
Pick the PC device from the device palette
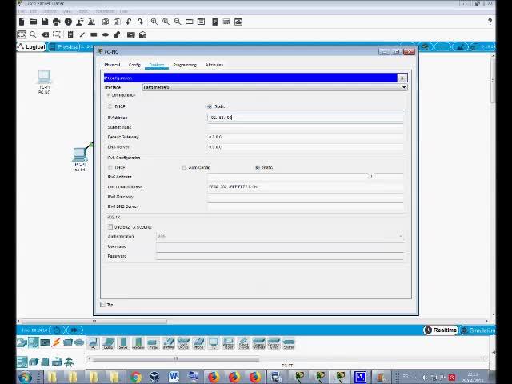tap(93, 343)
